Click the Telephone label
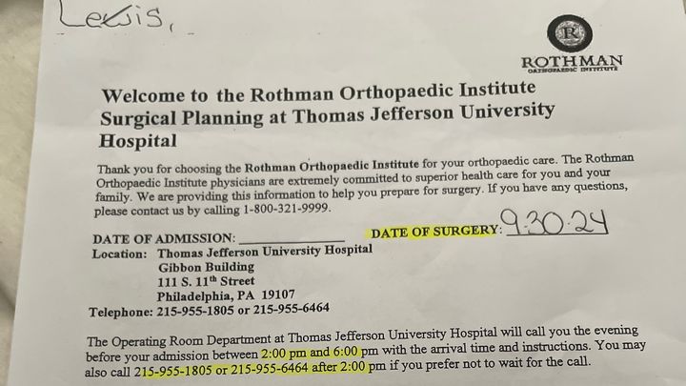 [x=121, y=312]
